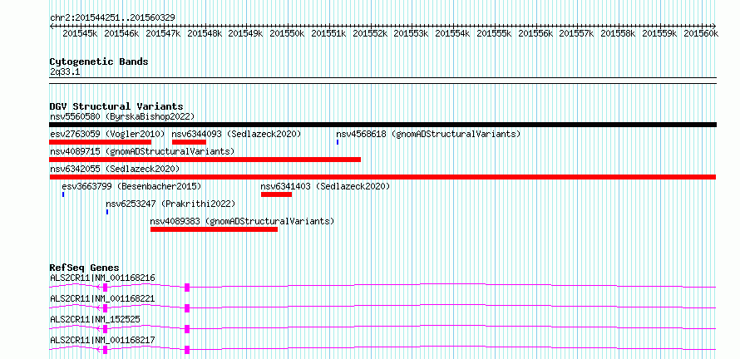
Task: Open nsv4568618 gnomAD variant label
Action: [x=428, y=134]
